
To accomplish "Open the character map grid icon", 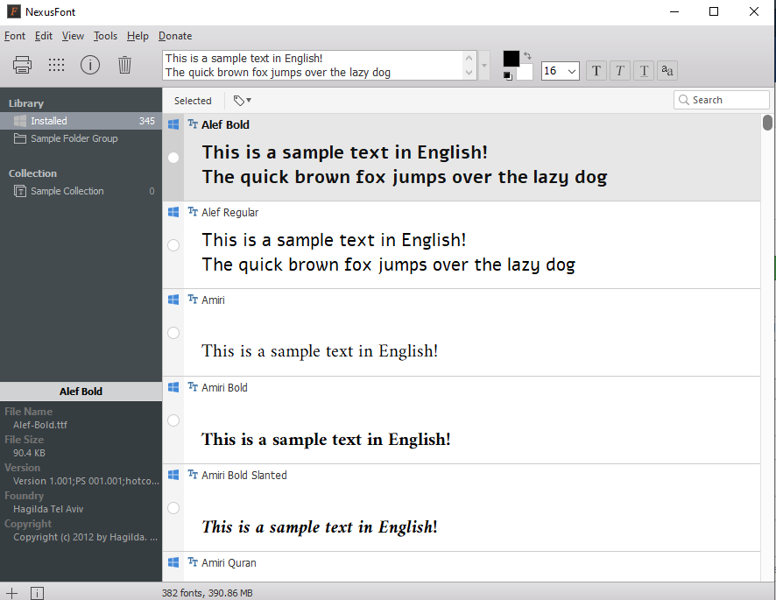I will point(56,65).
